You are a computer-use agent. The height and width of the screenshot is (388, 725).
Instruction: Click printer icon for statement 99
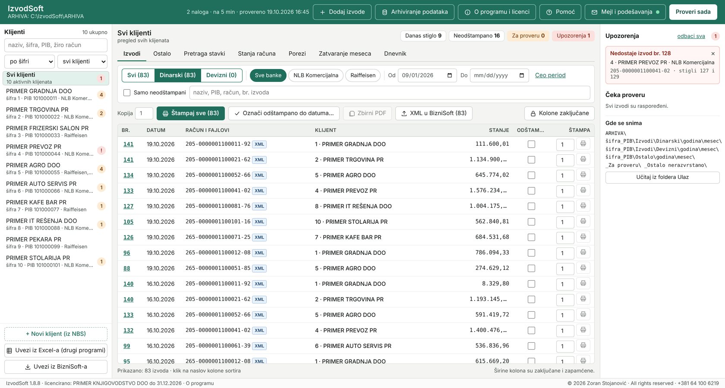pos(583,345)
